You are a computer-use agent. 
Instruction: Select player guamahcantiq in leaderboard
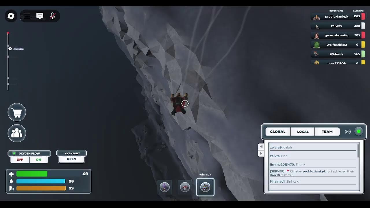click(x=338, y=35)
